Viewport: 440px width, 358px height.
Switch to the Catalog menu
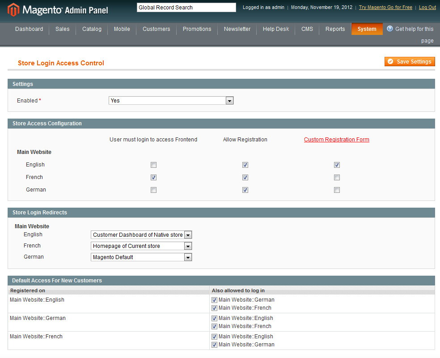[x=92, y=29]
